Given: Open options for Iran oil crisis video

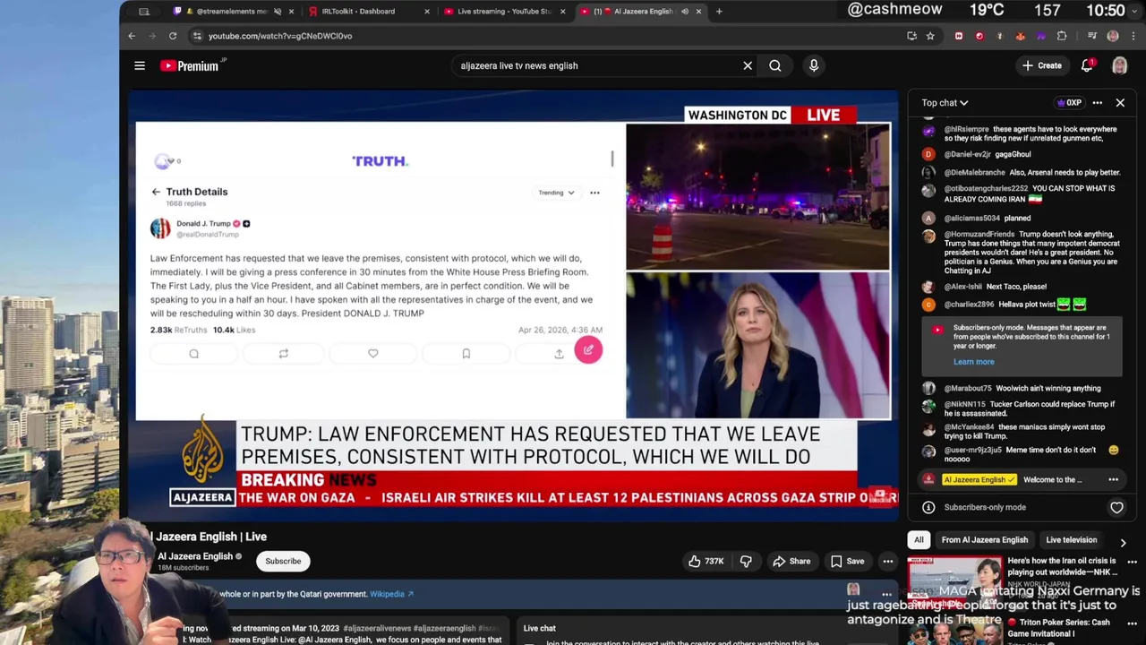Looking at the screenshot, I should [x=1132, y=562].
